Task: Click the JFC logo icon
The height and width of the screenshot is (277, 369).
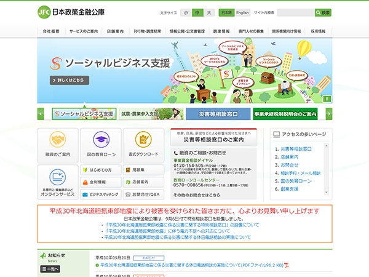Action: [x=44, y=12]
